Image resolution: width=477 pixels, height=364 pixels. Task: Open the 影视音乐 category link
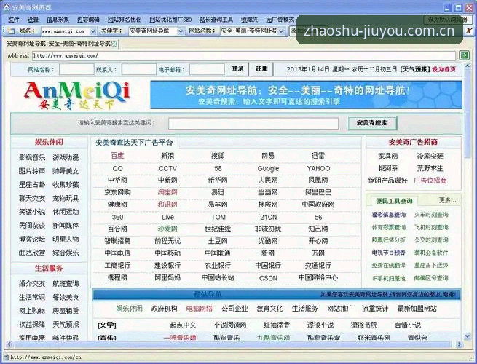pyautogui.click(x=32, y=157)
